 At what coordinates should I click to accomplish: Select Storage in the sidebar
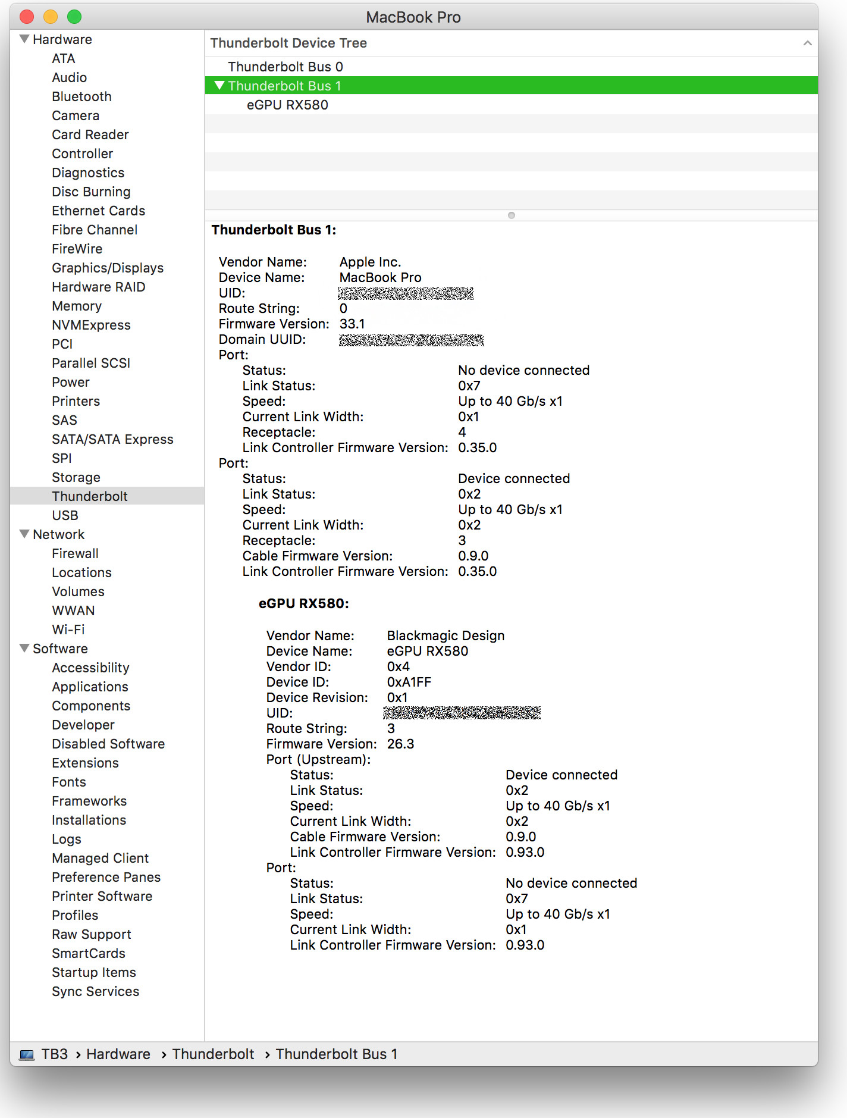[76, 477]
